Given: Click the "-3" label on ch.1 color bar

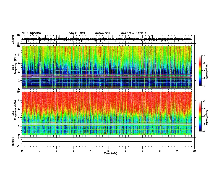Looking at the screenshot, I should point(204,56).
